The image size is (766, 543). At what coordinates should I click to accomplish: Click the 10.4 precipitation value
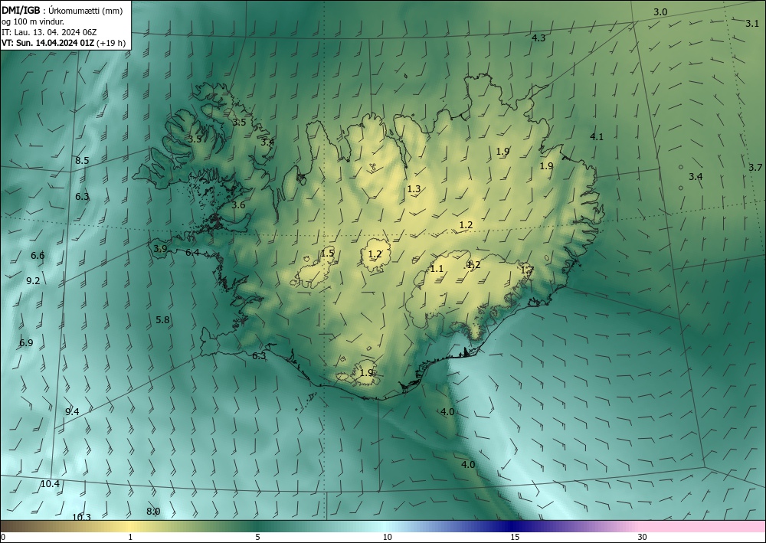[x=50, y=484]
